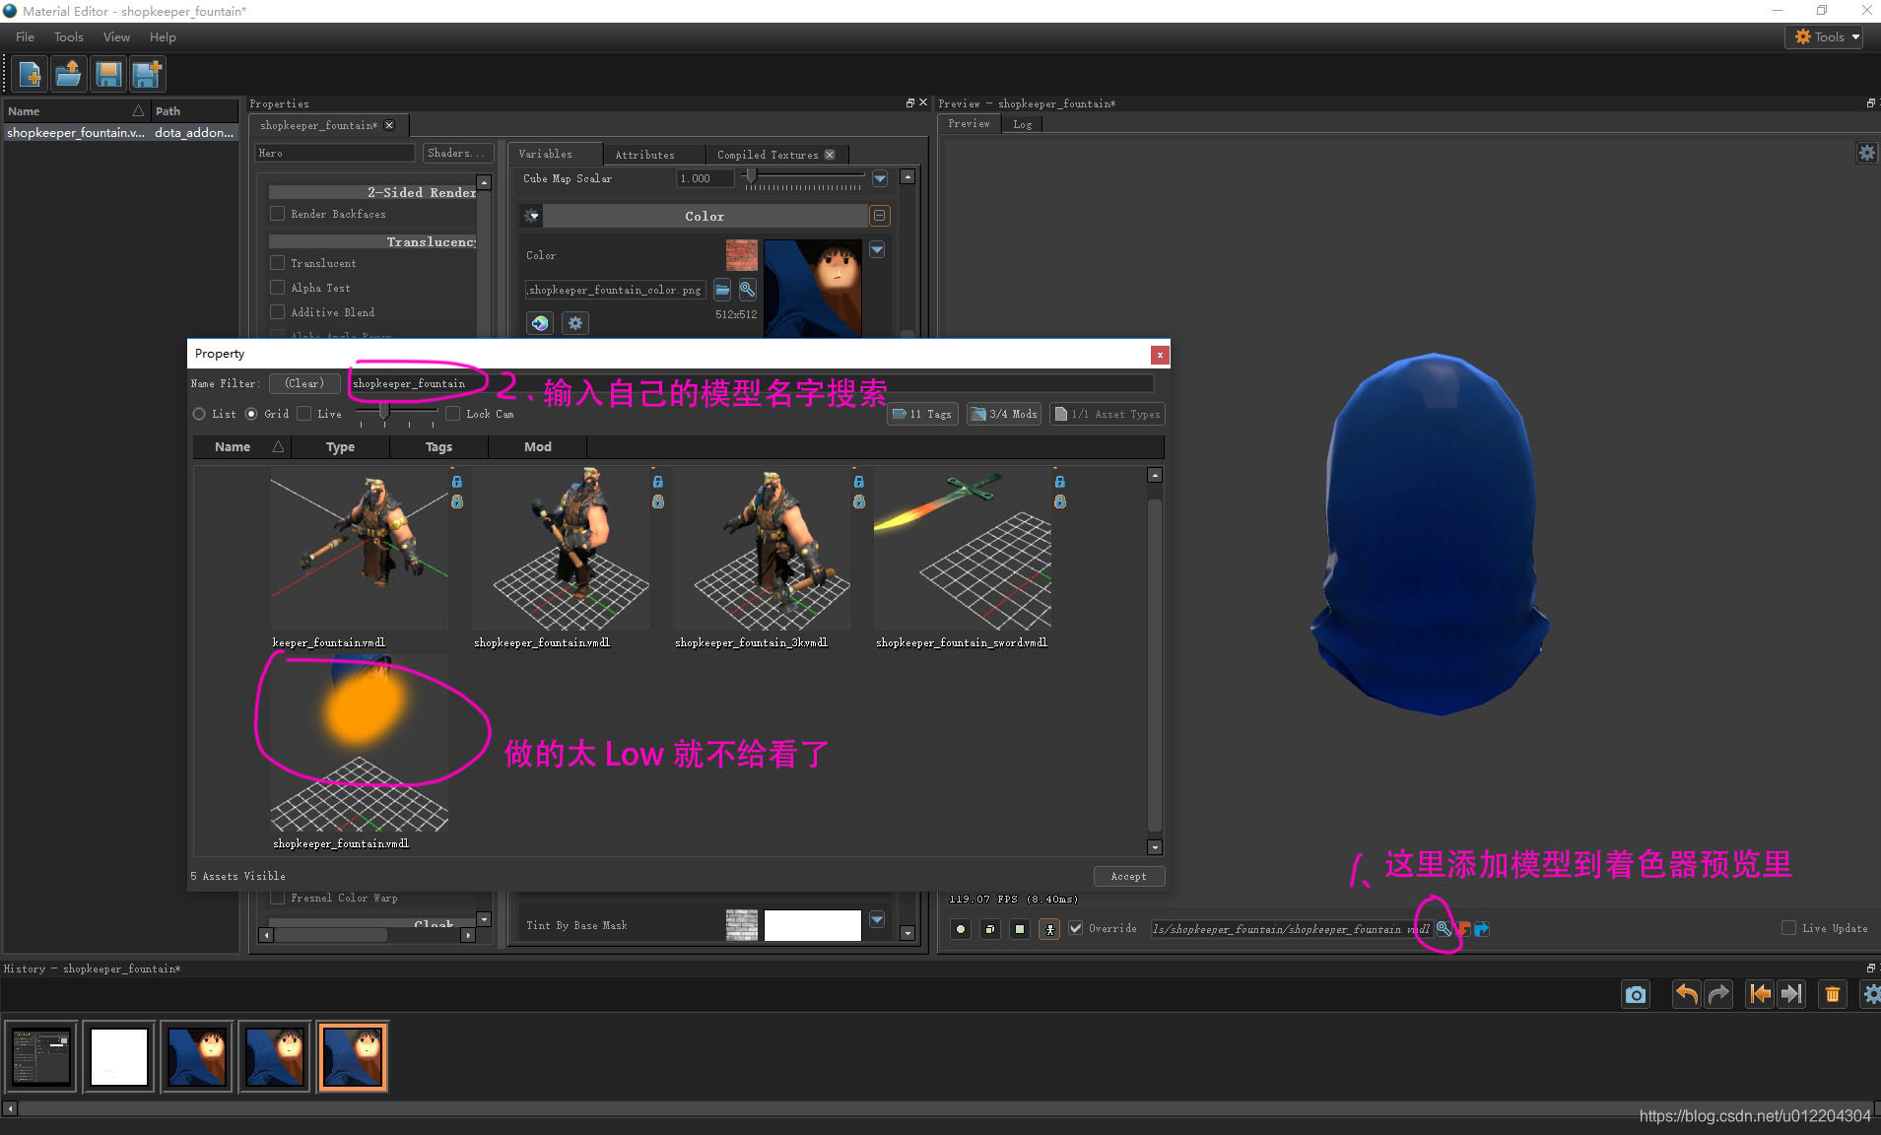The image size is (1881, 1135).
Task: Open the Color row dropdown arrow
Action: click(877, 250)
